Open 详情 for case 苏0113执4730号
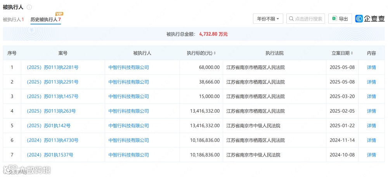388x177 pixels. pos(371,141)
